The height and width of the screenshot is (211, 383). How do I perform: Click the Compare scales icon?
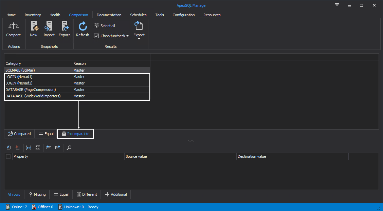pyautogui.click(x=14, y=26)
